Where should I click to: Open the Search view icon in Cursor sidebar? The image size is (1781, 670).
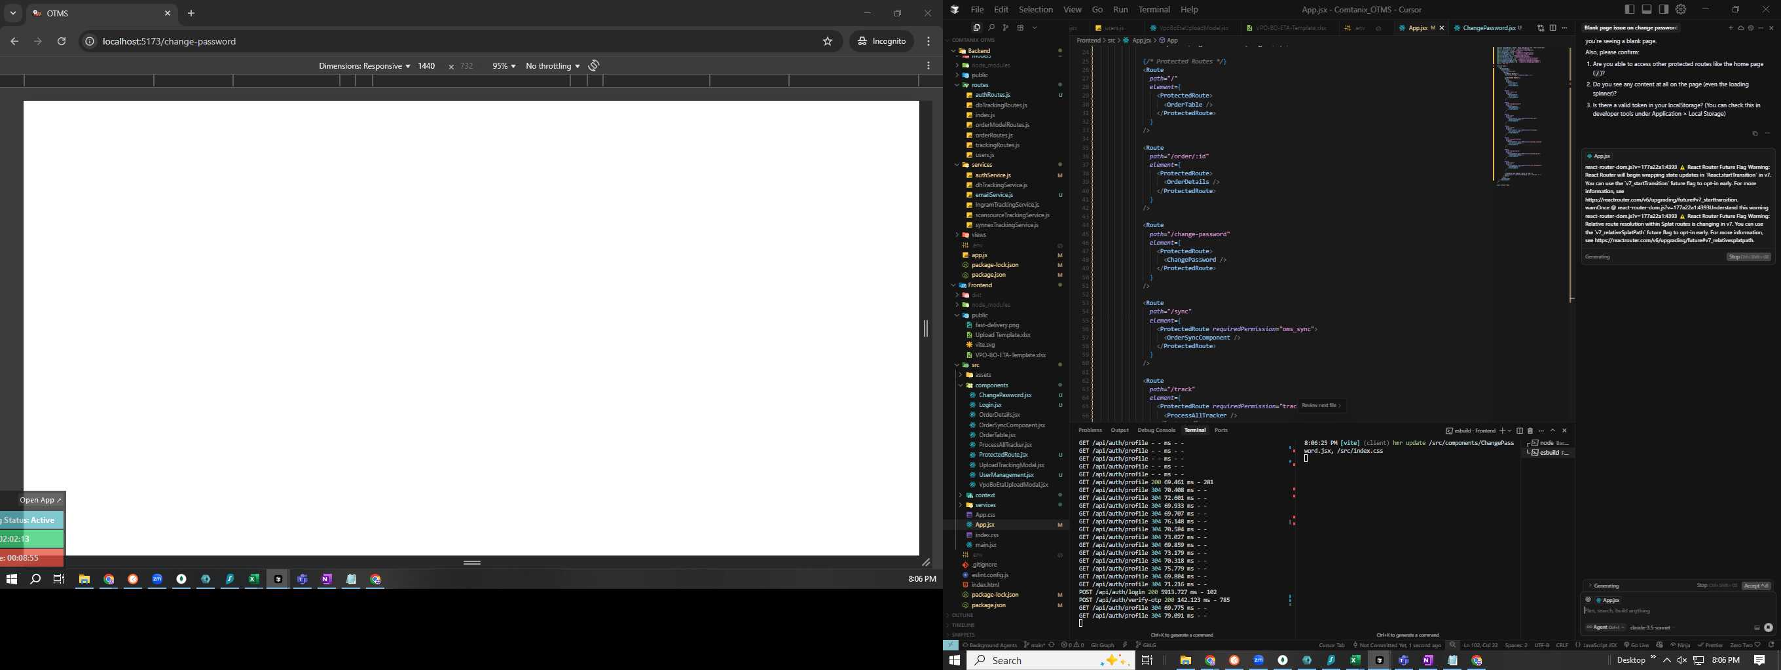point(991,27)
